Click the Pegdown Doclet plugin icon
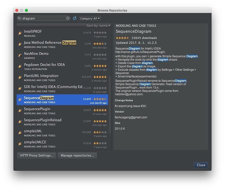 [x=20, y=66]
